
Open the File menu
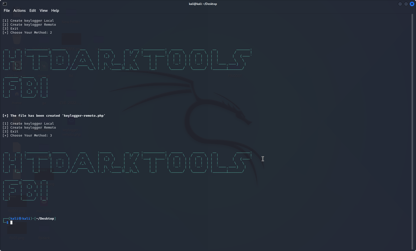[x=6, y=10]
